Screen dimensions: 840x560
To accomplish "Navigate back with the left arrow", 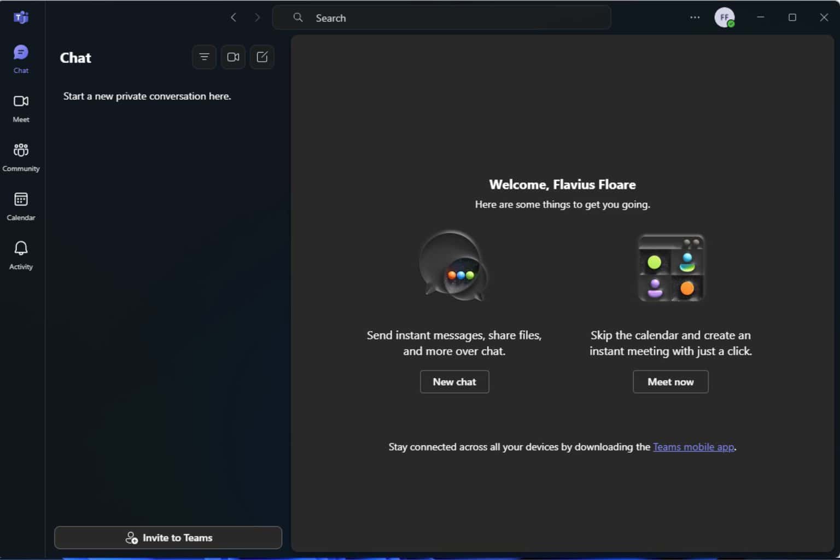I will point(234,17).
